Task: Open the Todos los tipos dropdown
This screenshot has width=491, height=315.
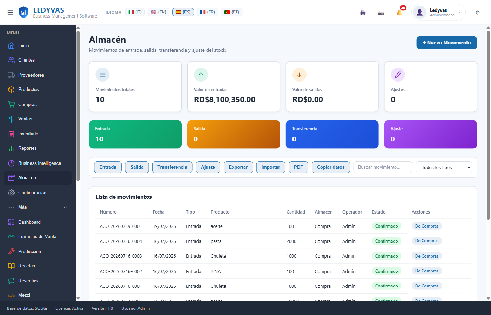Action: click(444, 167)
